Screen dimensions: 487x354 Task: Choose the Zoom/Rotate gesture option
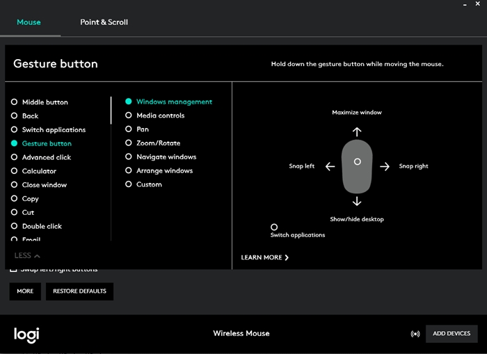(x=158, y=143)
